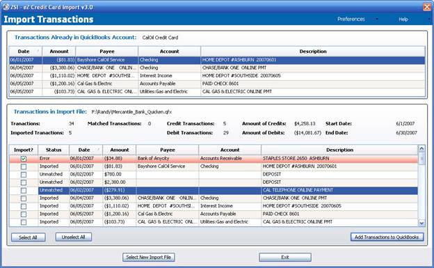Viewport: 434px width, 268px height.
Task: Sort import table by Account header
Action: tap(230, 150)
